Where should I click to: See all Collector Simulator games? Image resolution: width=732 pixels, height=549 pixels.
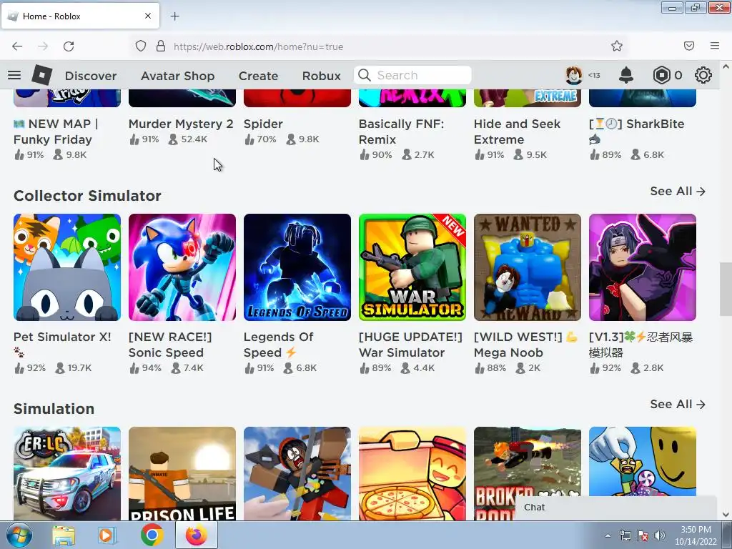(678, 191)
